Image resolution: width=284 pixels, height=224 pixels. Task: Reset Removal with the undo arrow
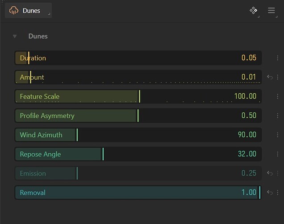270,193
